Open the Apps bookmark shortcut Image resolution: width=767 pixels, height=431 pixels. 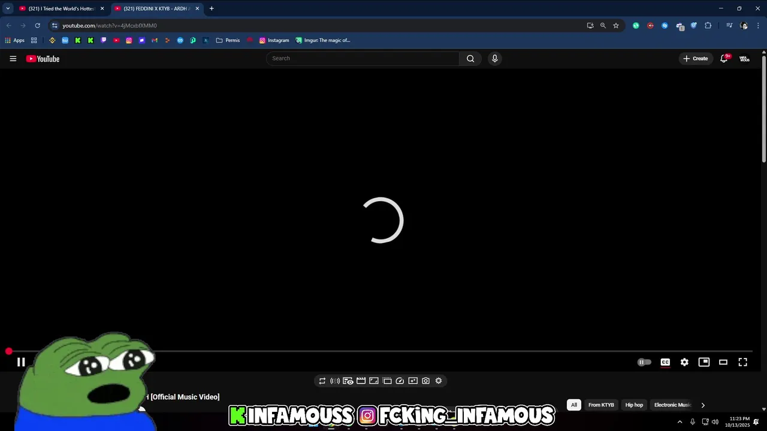14,40
